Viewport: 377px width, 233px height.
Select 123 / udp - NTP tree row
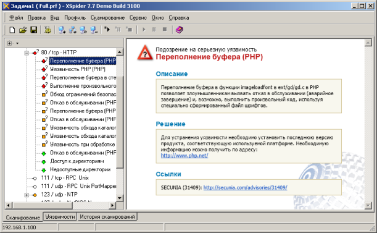pos(59,195)
